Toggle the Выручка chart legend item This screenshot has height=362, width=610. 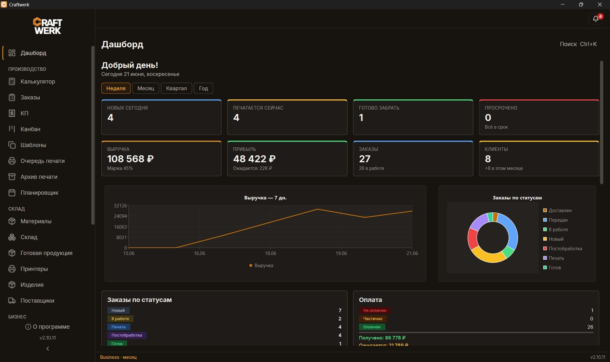pos(261,265)
